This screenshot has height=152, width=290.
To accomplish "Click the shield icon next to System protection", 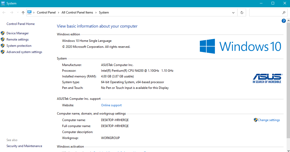I will pyautogui.click(x=3, y=46).
